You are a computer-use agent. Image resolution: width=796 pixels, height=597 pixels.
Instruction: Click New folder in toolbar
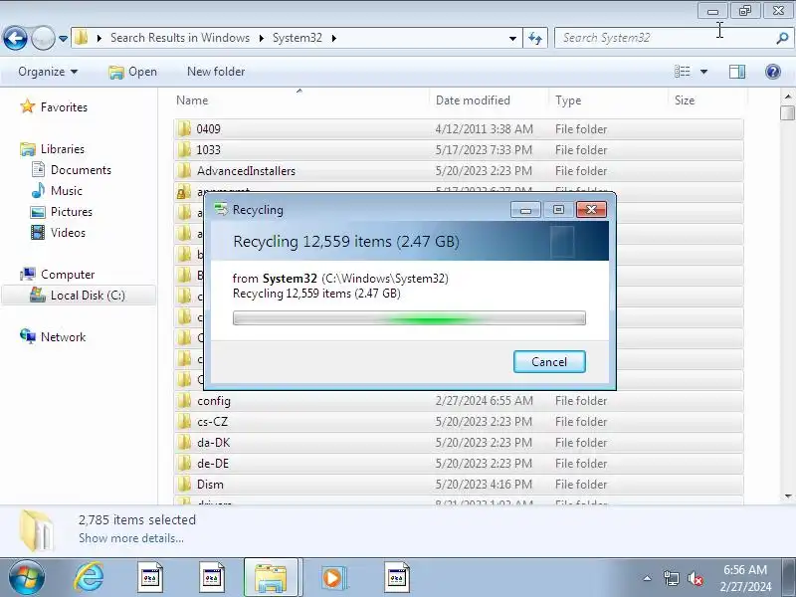[216, 72]
